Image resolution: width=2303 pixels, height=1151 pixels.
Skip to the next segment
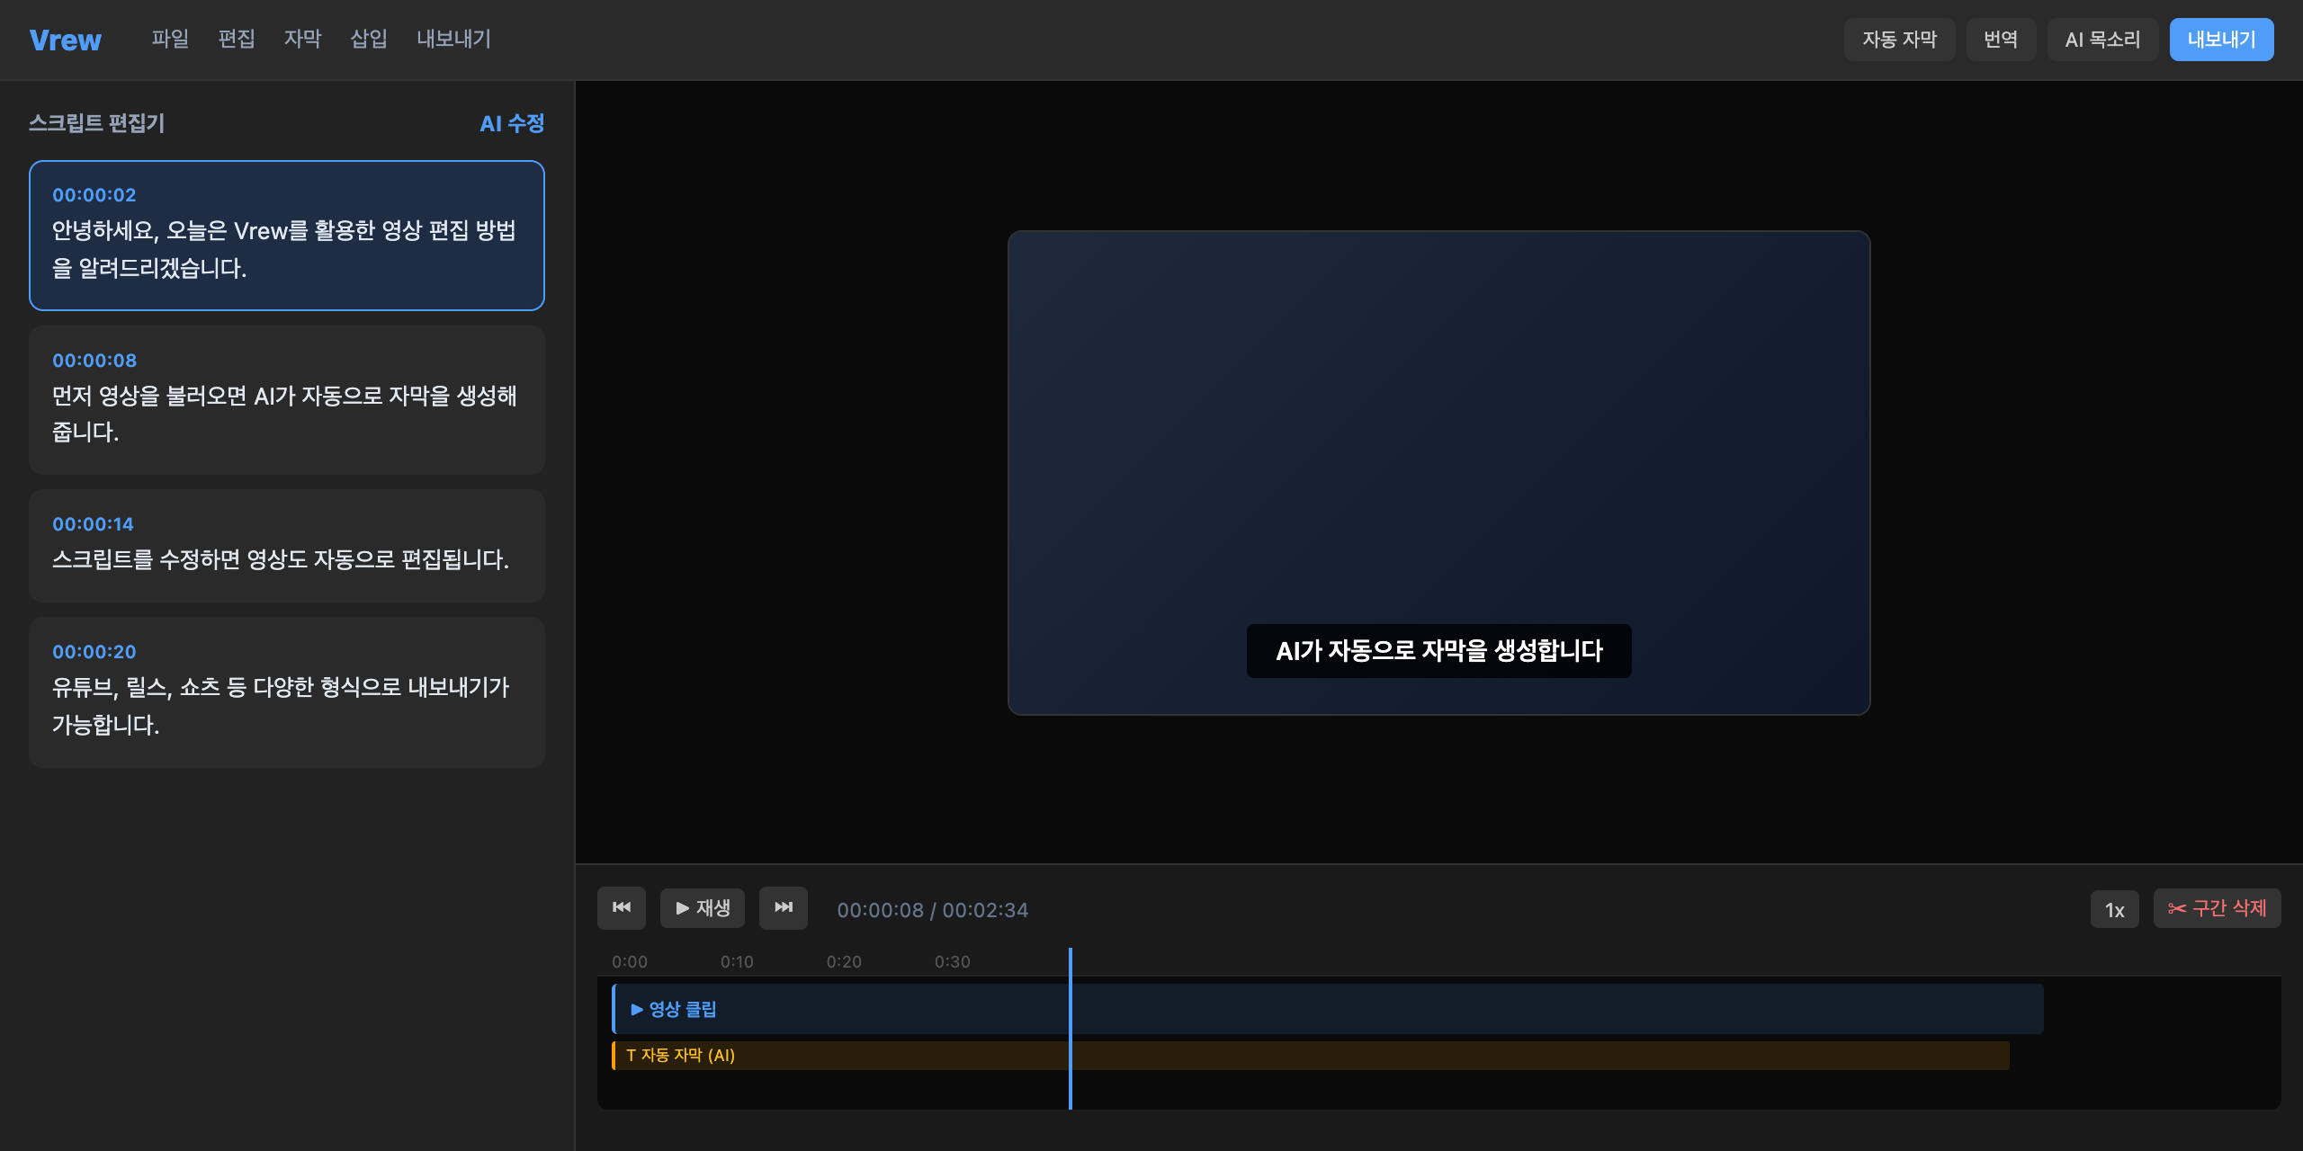click(x=784, y=908)
